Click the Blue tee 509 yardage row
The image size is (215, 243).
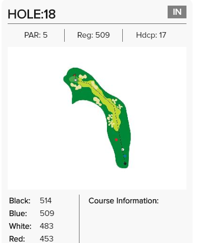click(32, 213)
